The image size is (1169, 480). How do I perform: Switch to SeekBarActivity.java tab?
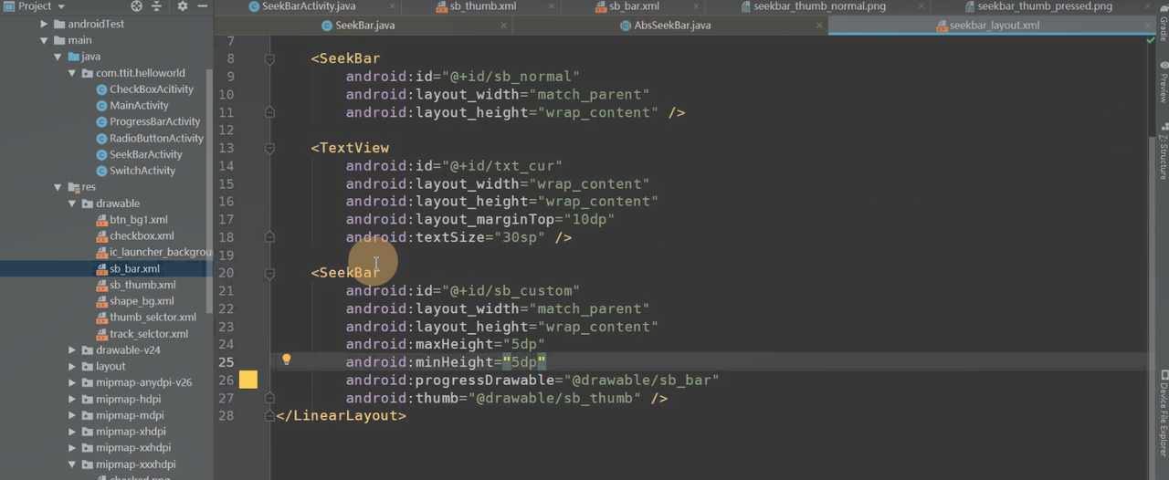[308, 6]
